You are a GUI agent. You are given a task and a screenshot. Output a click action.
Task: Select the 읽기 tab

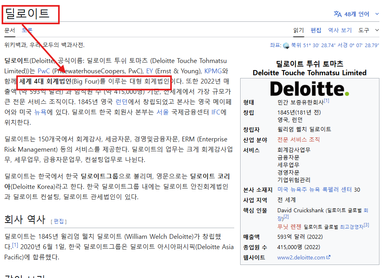(x=298, y=30)
